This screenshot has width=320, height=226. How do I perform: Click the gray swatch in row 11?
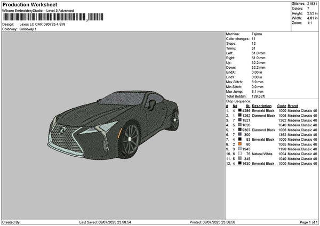(240, 158)
